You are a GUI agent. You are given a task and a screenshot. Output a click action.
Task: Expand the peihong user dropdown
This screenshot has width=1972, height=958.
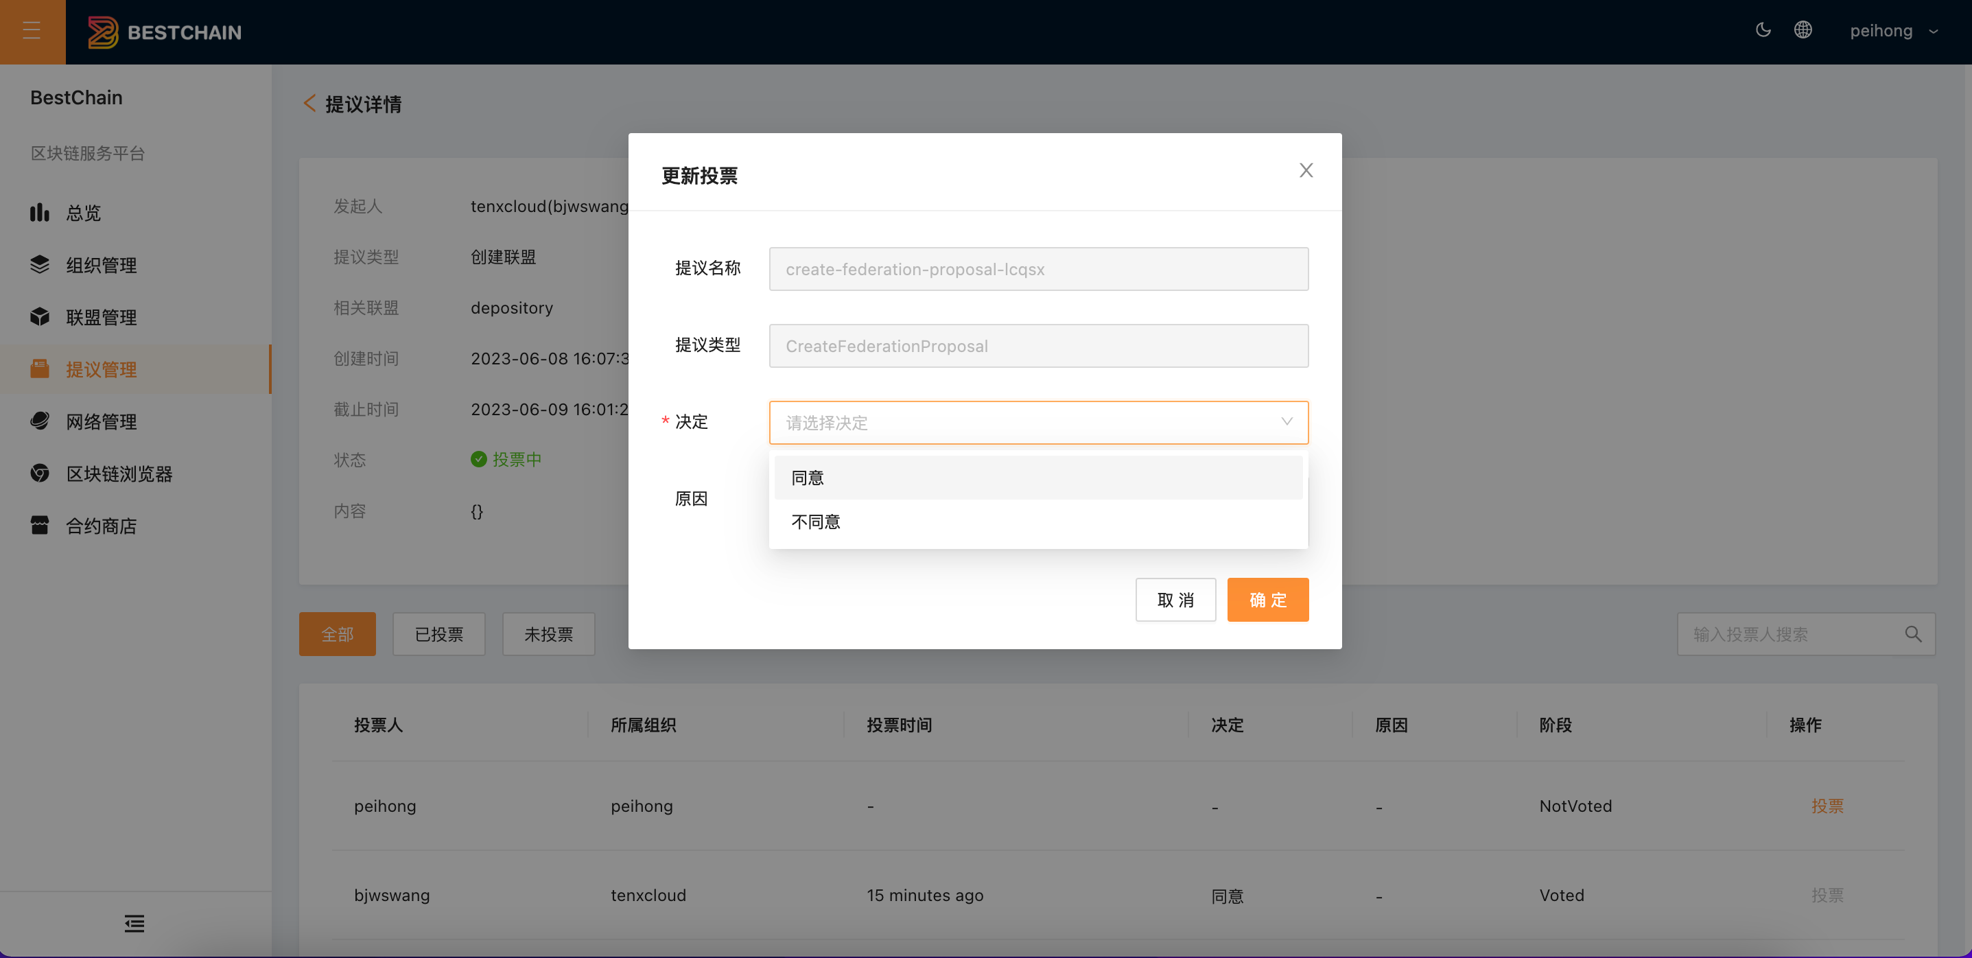pyautogui.click(x=1893, y=32)
